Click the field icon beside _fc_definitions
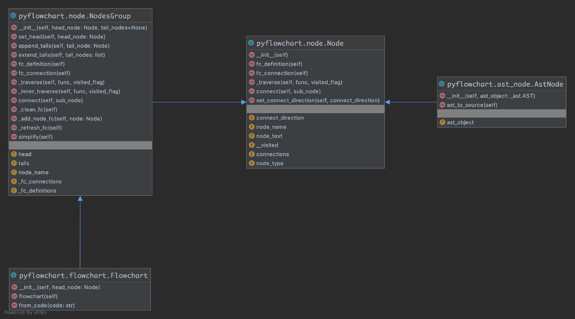This screenshot has height=319, width=575. [14, 191]
